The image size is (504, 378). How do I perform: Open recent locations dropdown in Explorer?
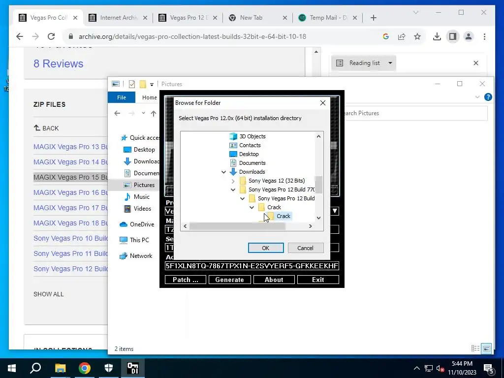click(x=143, y=113)
